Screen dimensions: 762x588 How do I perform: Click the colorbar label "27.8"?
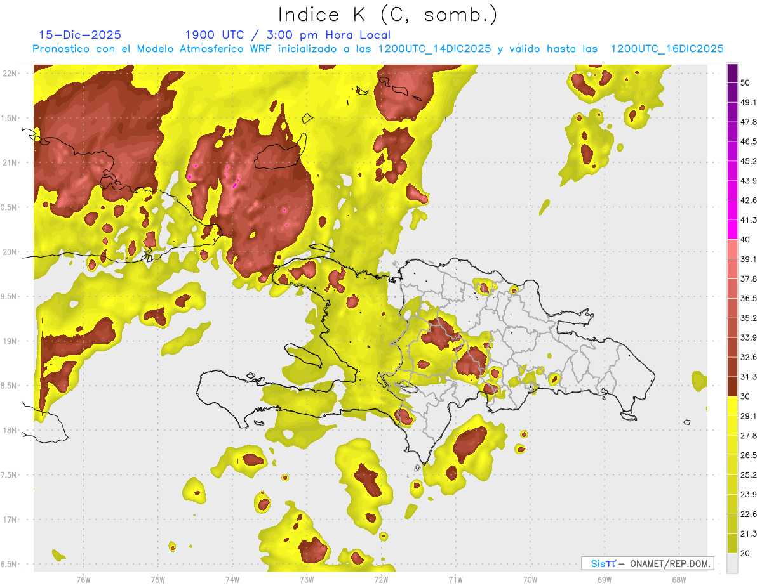point(749,436)
